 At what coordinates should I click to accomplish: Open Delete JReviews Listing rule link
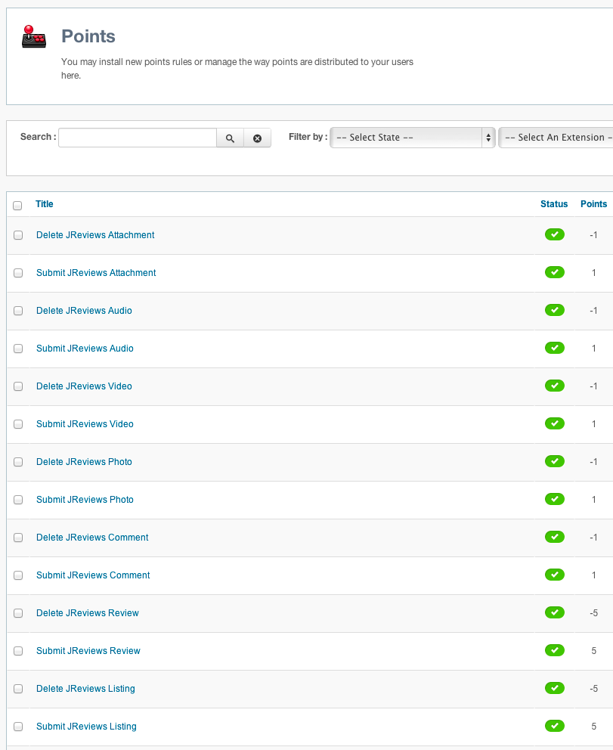click(85, 689)
